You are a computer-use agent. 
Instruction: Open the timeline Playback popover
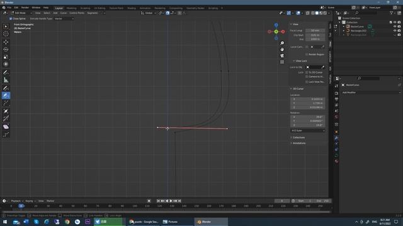pyautogui.click(x=17, y=201)
